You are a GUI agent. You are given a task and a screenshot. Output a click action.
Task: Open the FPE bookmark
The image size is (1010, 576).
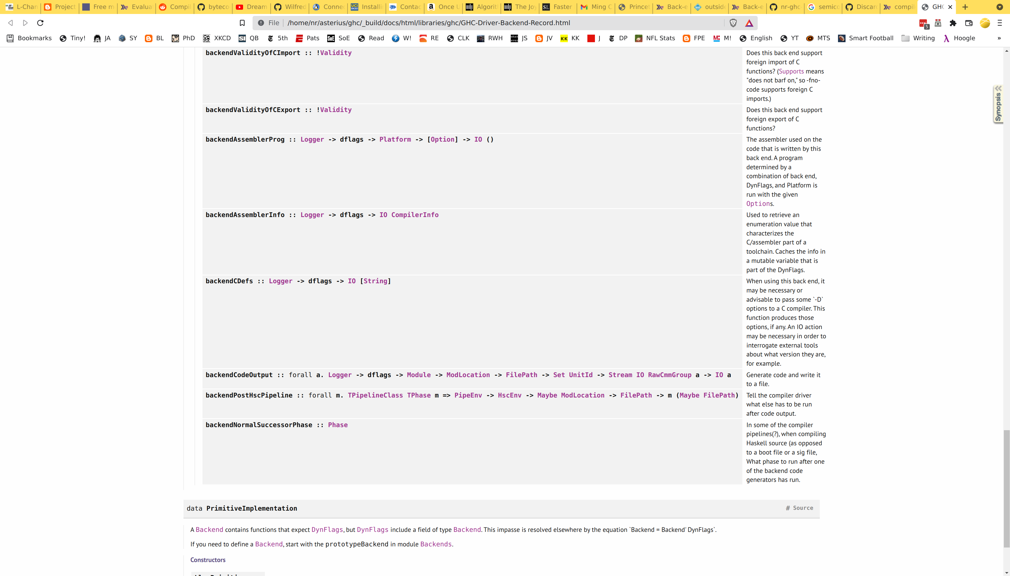click(x=694, y=38)
